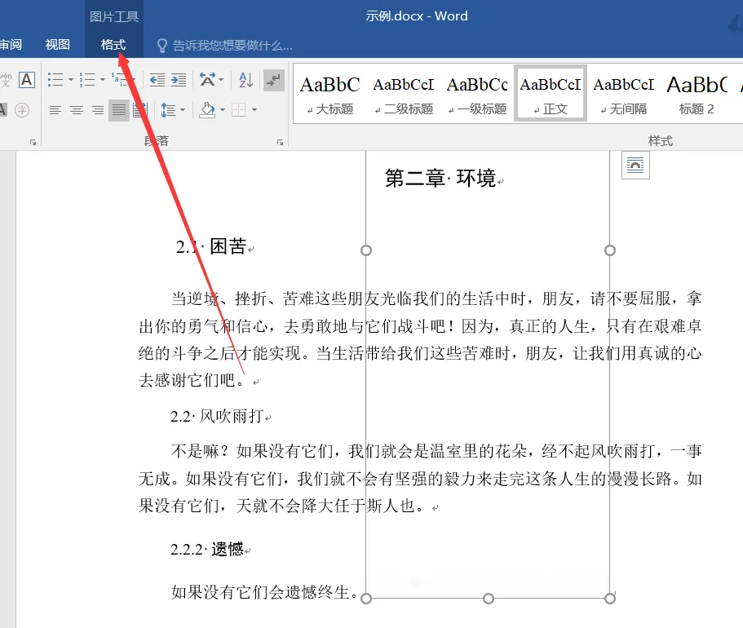Open the layout options icon beside the image
The image size is (743, 628).
(x=635, y=166)
